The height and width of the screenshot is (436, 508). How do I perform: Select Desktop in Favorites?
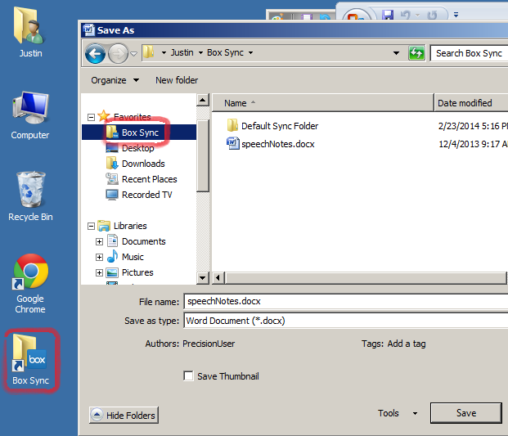click(x=137, y=148)
